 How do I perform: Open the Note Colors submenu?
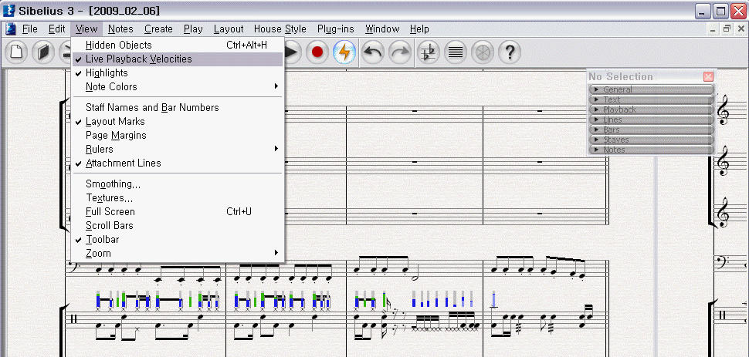coord(111,87)
